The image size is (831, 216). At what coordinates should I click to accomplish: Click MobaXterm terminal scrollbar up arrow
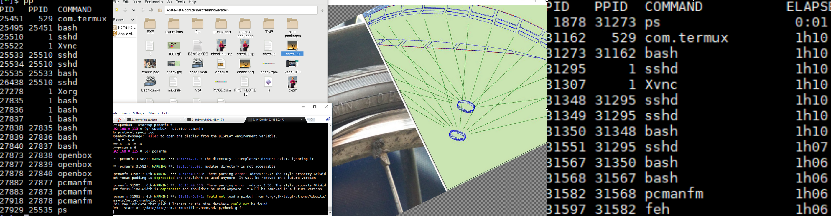(330, 125)
